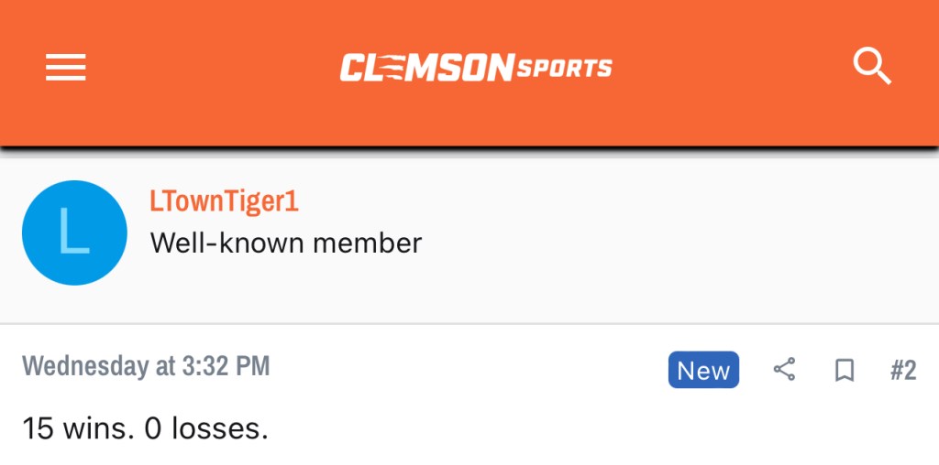Open the hamburger navigation menu
Screen dimensions: 939x465
click(66, 67)
